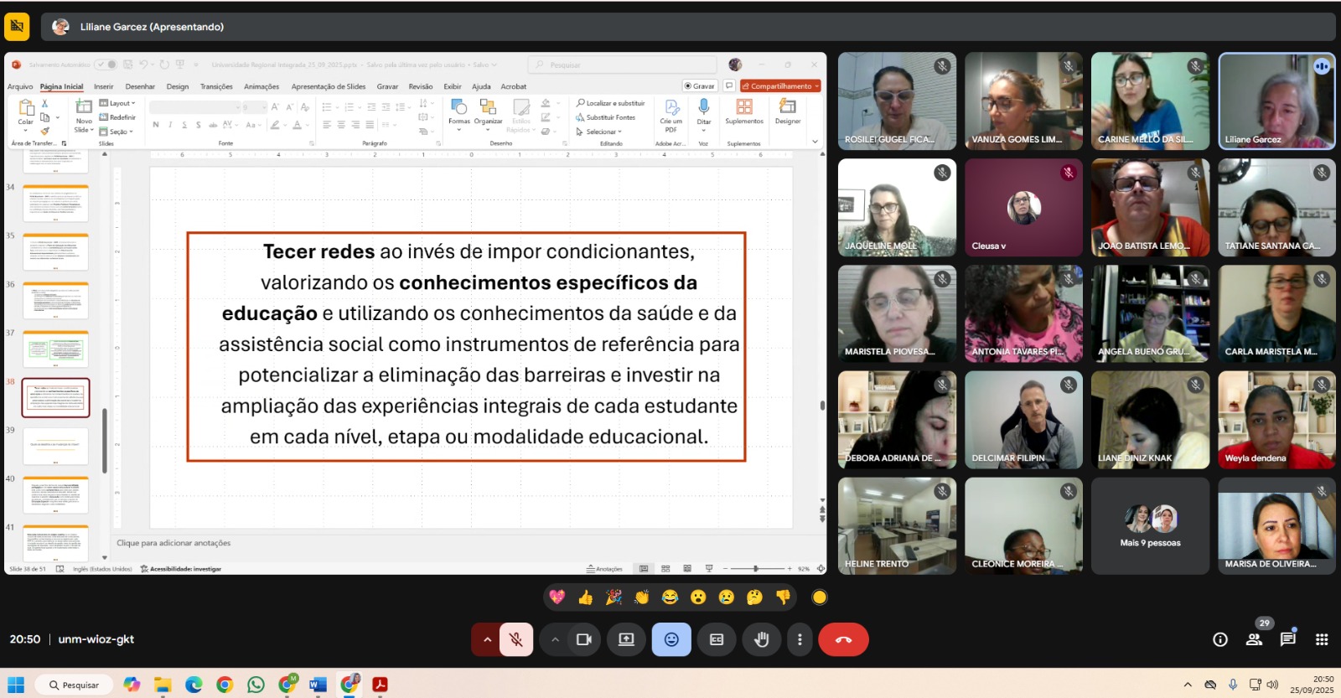Image resolution: width=1341 pixels, height=698 pixels.
Task: Expand audio settings arrow beside microphone
Action: tap(487, 639)
